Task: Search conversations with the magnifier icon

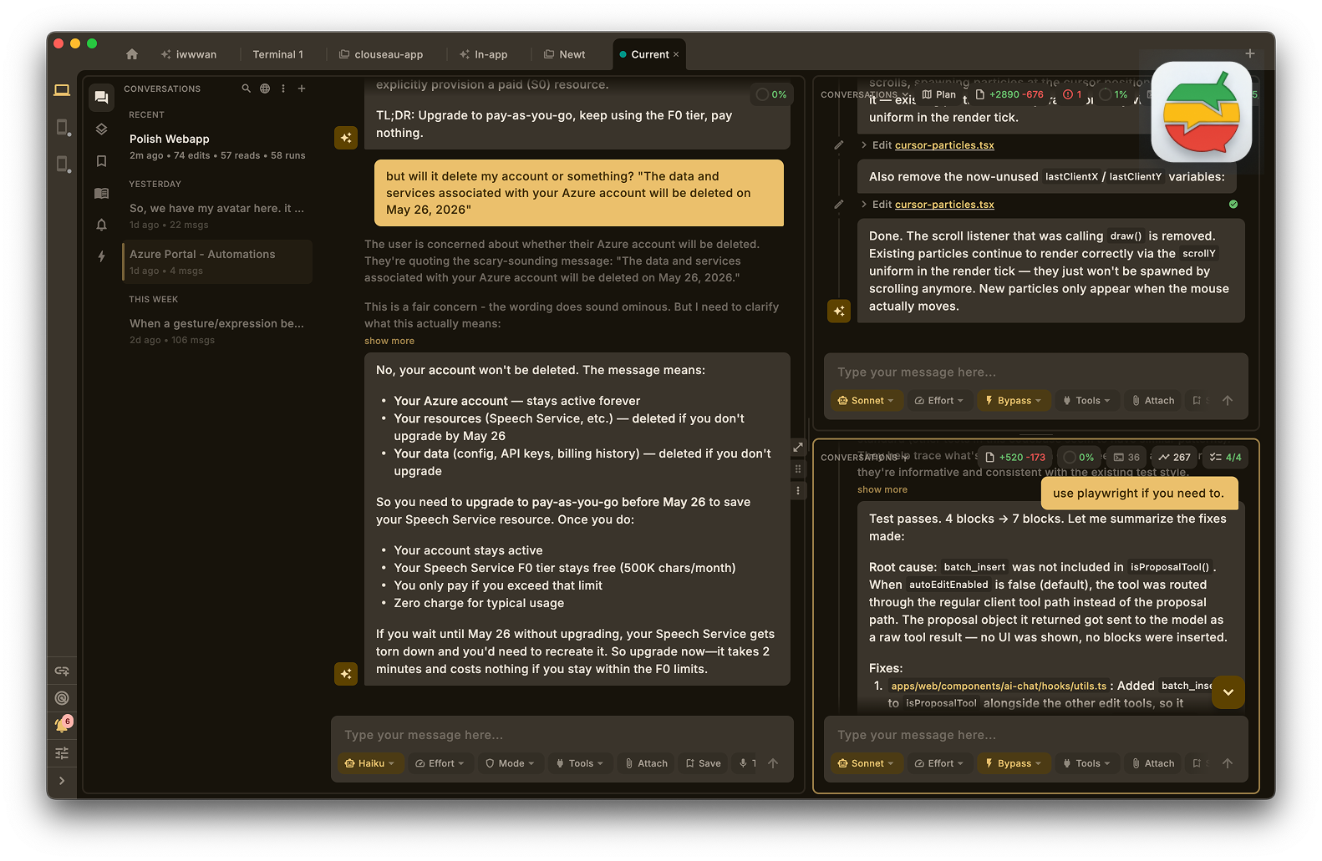Action: pos(246,89)
